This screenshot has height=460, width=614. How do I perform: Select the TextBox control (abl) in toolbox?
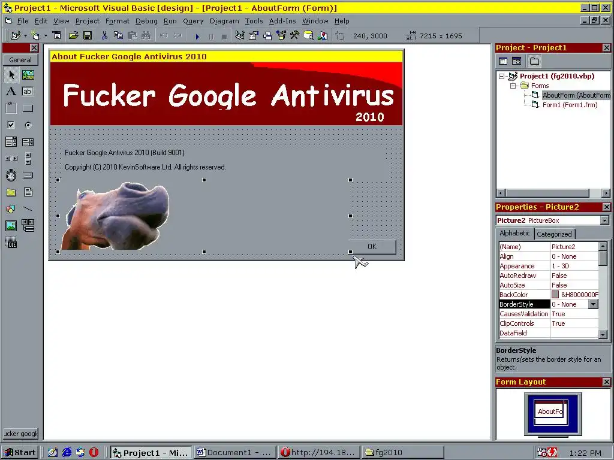[28, 92]
